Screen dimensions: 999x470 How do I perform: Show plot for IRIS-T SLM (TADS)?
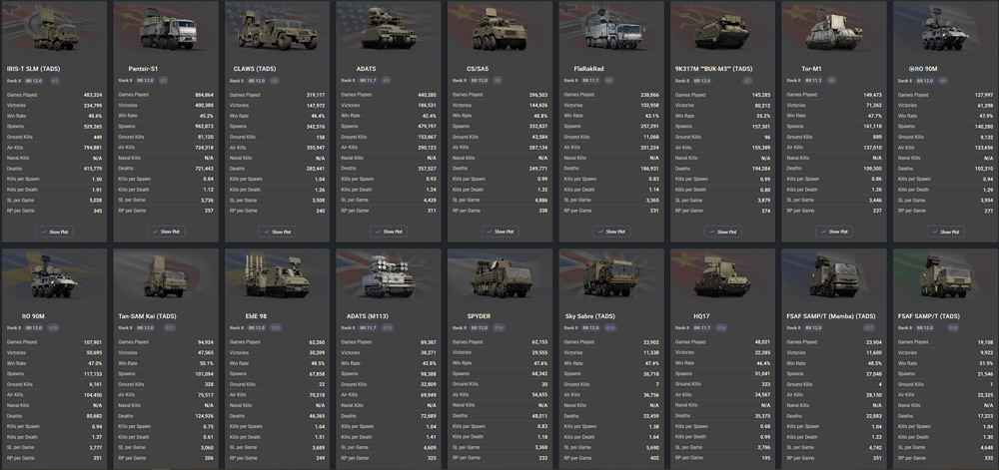coord(55,232)
